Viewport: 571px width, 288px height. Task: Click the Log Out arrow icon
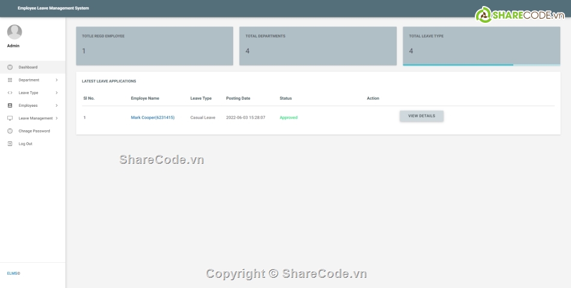click(x=10, y=144)
